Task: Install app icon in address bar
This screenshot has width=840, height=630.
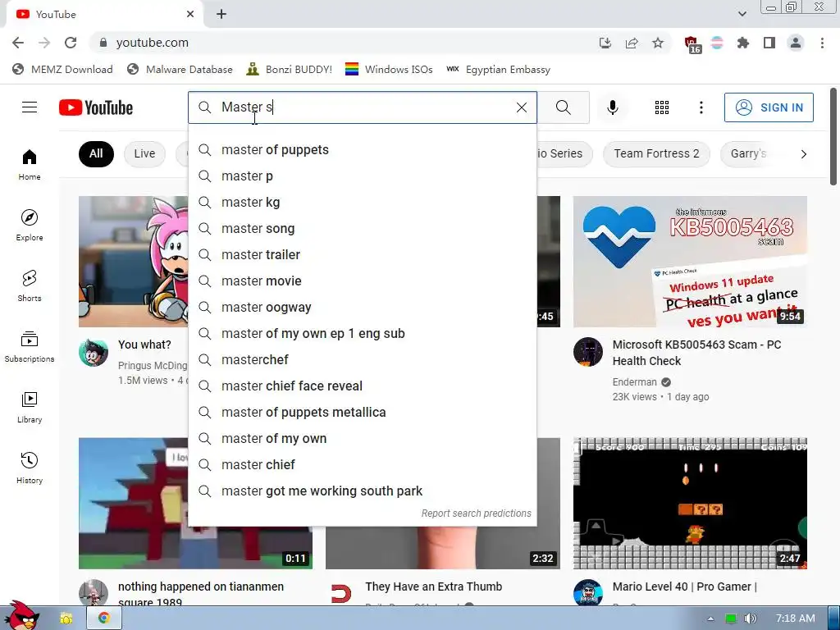Action: (605, 43)
